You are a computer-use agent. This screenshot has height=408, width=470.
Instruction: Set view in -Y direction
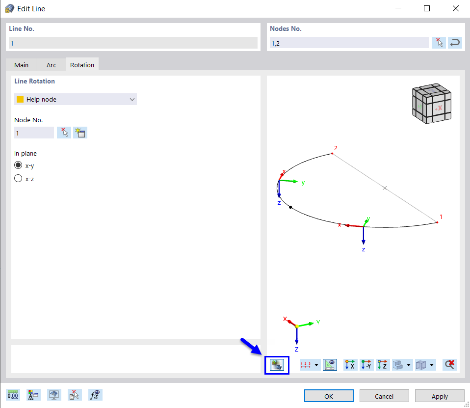pos(366,364)
